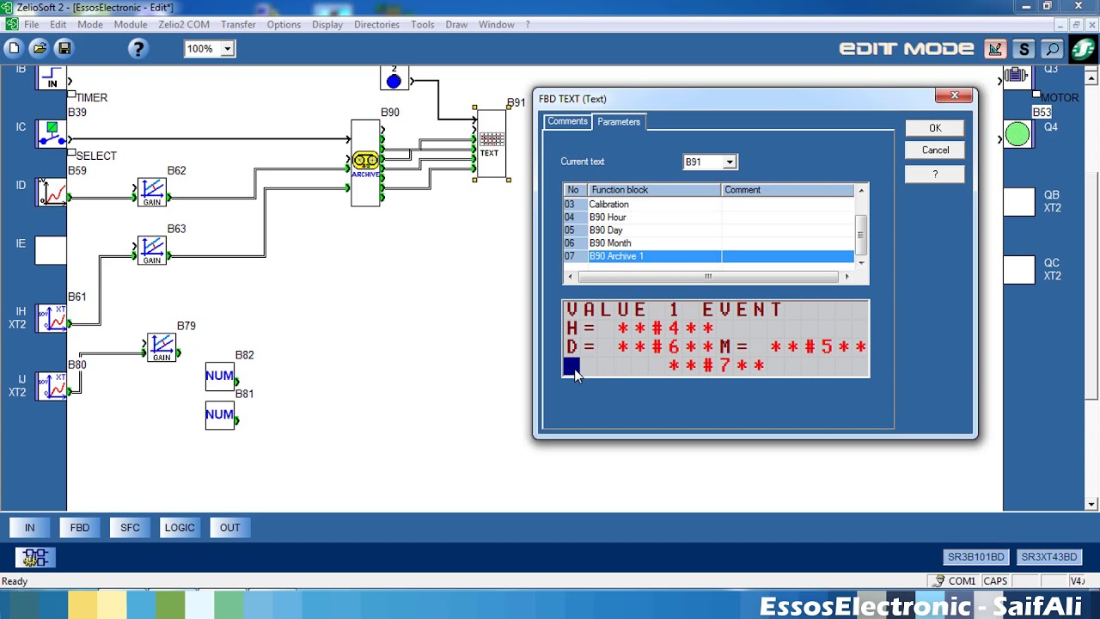Select the IC SELECT switch input

tap(52, 134)
